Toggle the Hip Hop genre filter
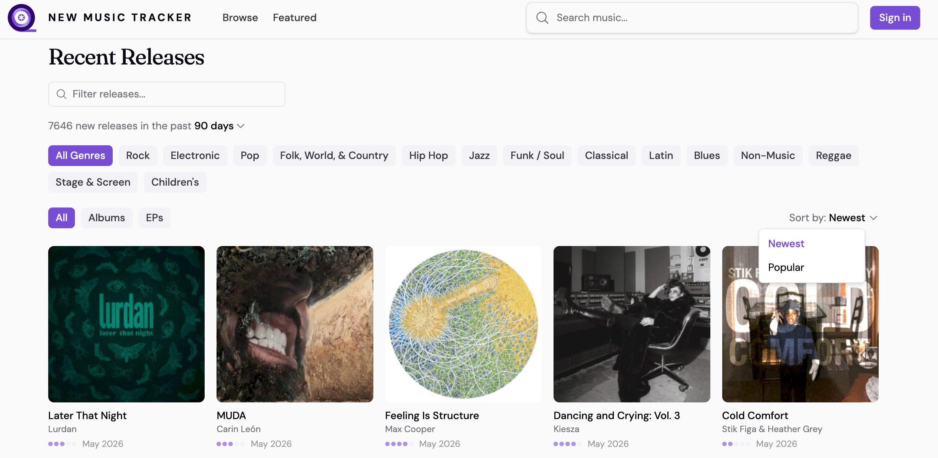 (x=429, y=156)
